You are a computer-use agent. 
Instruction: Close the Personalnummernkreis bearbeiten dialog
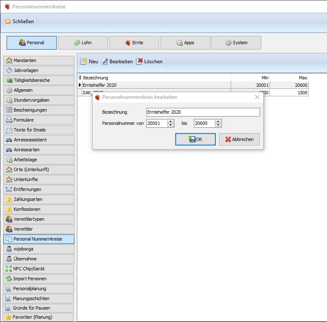click(x=257, y=97)
